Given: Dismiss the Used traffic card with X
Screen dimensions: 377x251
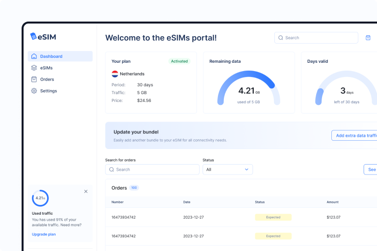Looking at the screenshot, I should [86, 191].
